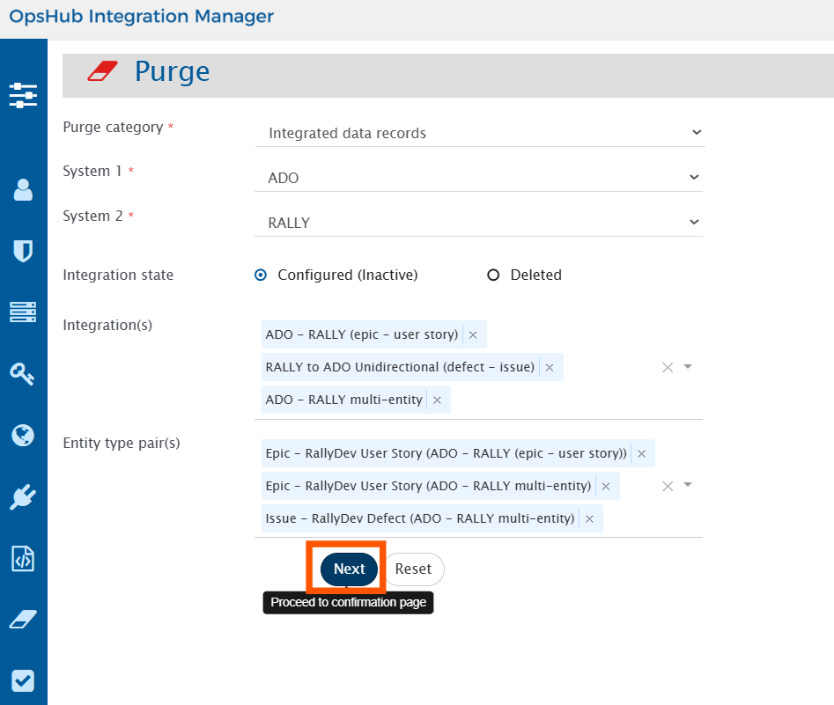Open the user profile sidebar icon

pos(23,189)
